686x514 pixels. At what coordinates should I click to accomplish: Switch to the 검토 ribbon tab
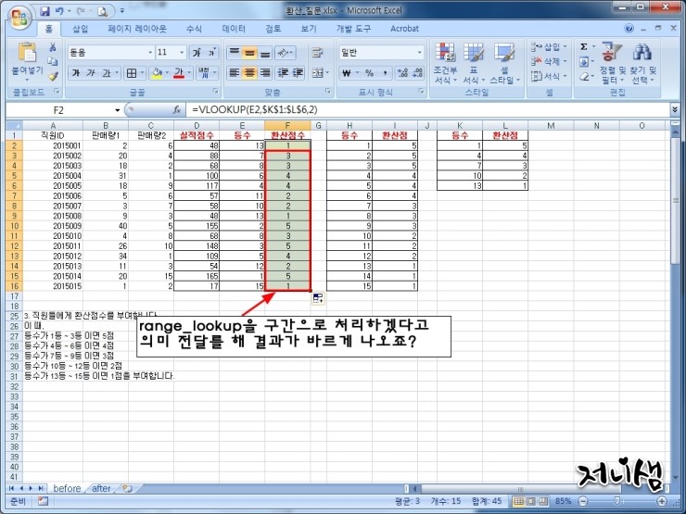tap(273, 29)
